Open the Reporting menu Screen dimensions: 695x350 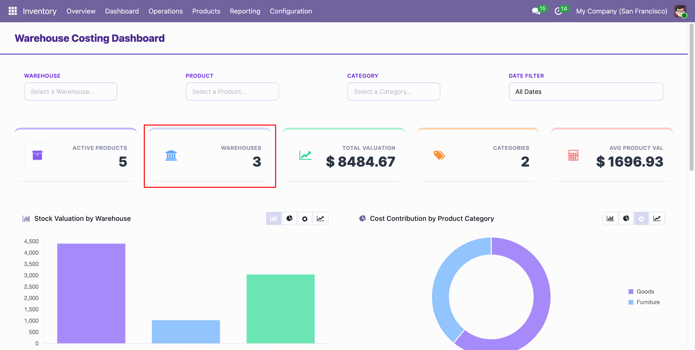(x=245, y=11)
